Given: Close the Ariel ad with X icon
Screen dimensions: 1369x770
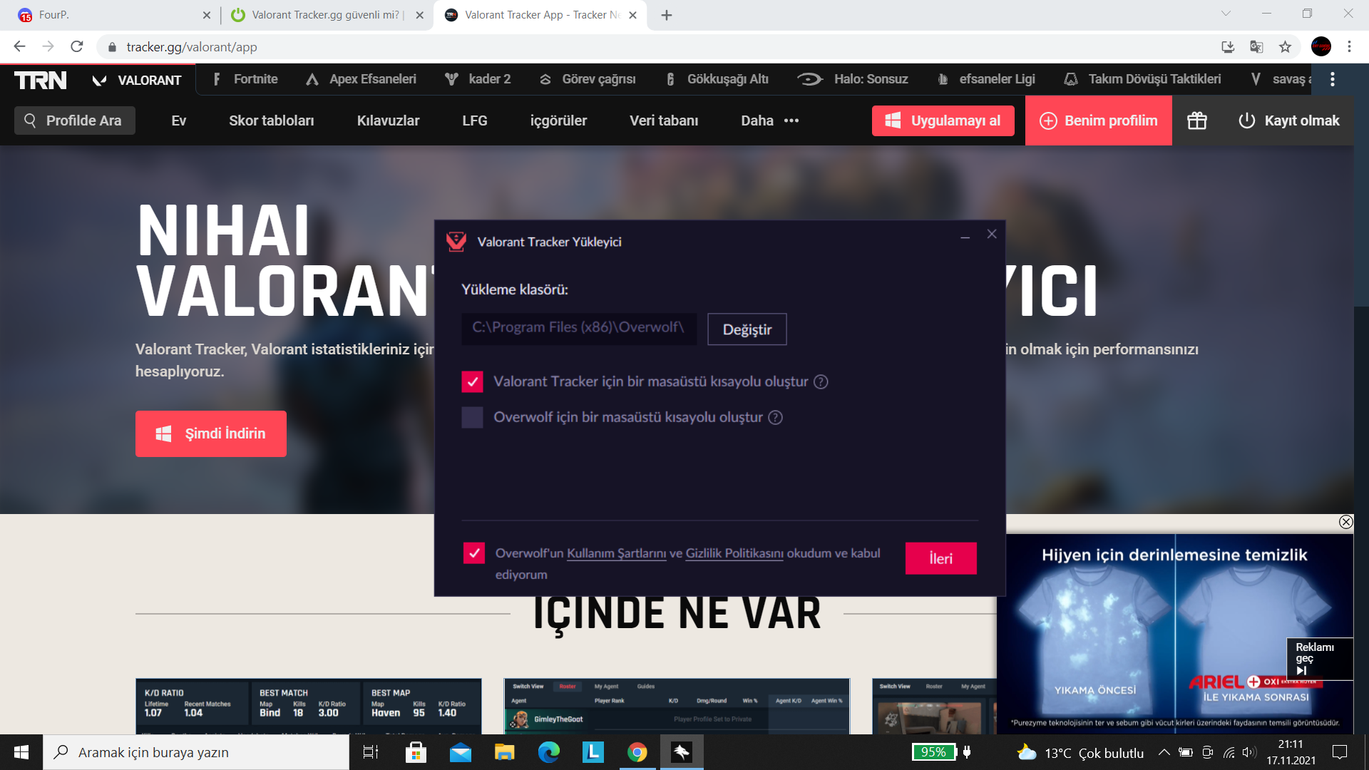Looking at the screenshot, I should pyautogui.click(x=1345, y=522).
